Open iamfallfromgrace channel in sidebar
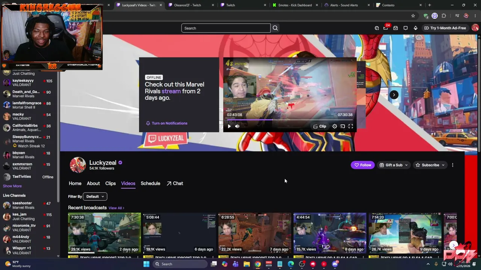This screenshot has width=481, height=270. click(x=28, y=105)
